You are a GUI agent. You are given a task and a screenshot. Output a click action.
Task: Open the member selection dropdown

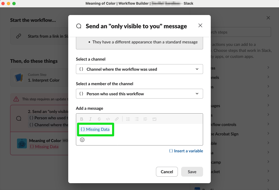(x=139, y=94)
